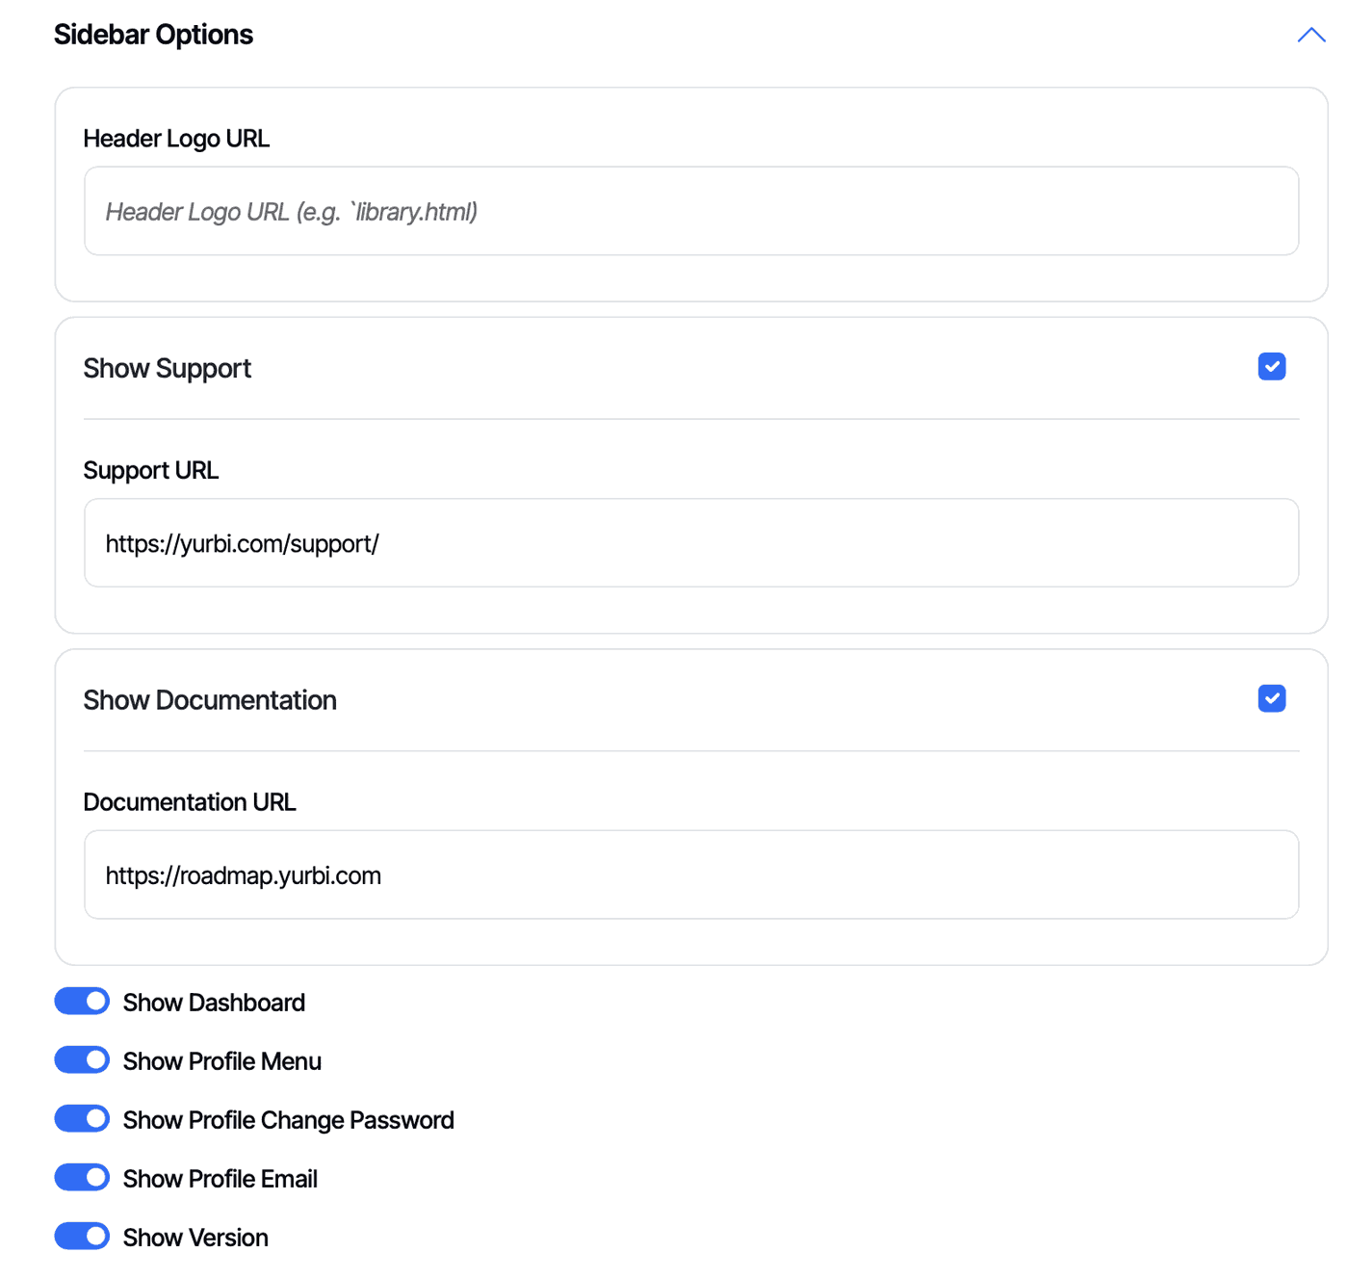Click into the Support URL text field
The image size is (1348, 1279).
[690, 543]
